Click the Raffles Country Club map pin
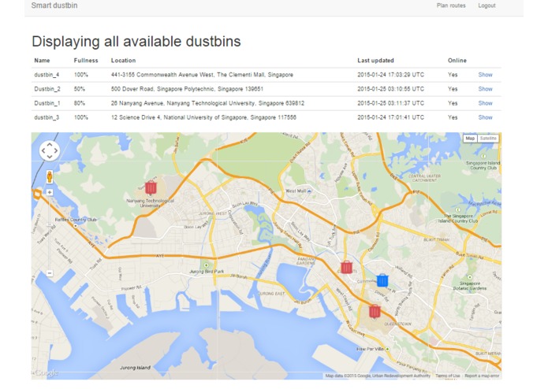Image resolution: width=548 pixels, height=389 pixels. click(x=76, y=226)
